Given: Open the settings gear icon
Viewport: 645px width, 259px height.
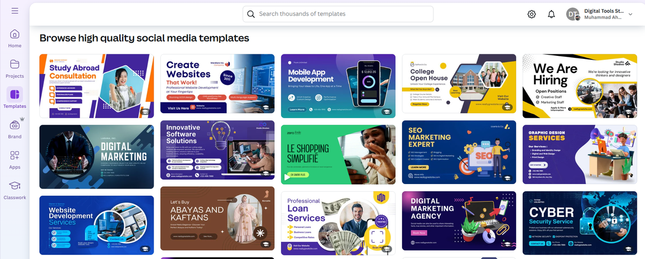Looking at the screenshot, I should tap(532, 14).
